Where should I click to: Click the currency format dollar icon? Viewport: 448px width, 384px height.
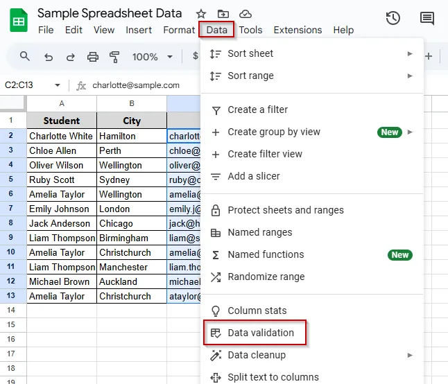coord(196,55)
